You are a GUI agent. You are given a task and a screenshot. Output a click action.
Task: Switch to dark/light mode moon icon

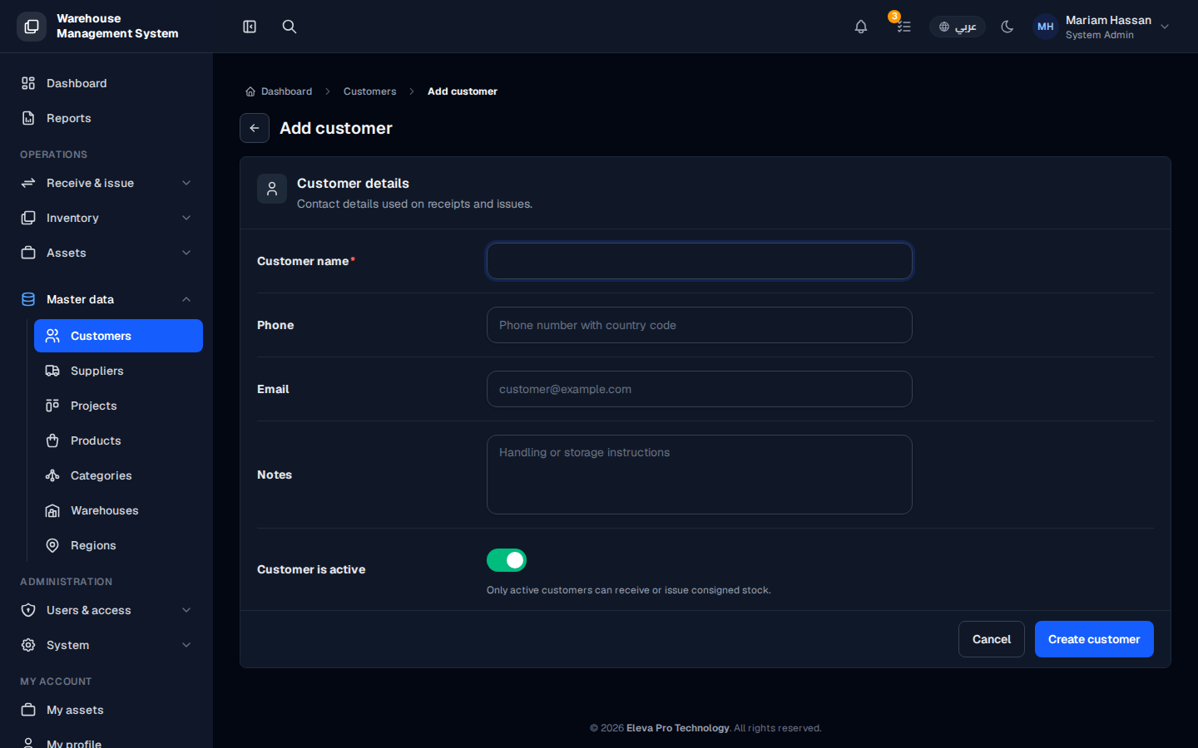(1007, 27)
